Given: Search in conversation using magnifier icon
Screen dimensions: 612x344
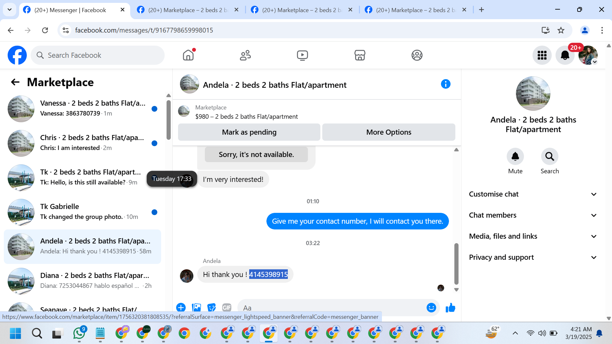Looking at the screenshot, I should click(x=549, y=156).
